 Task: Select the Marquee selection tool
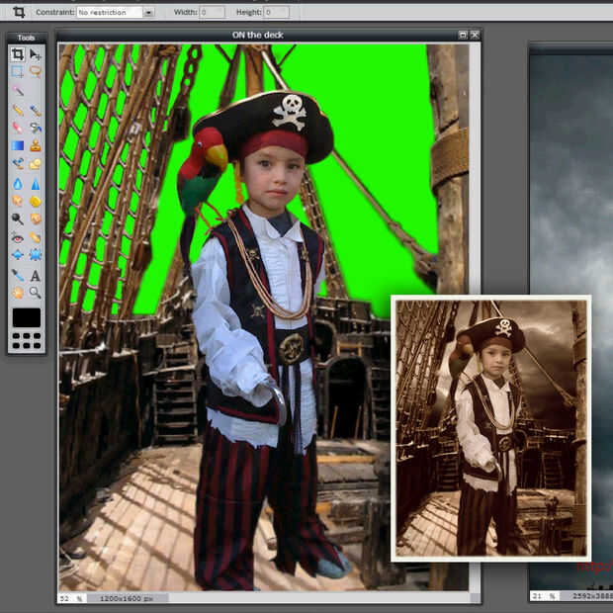[17, 72]
